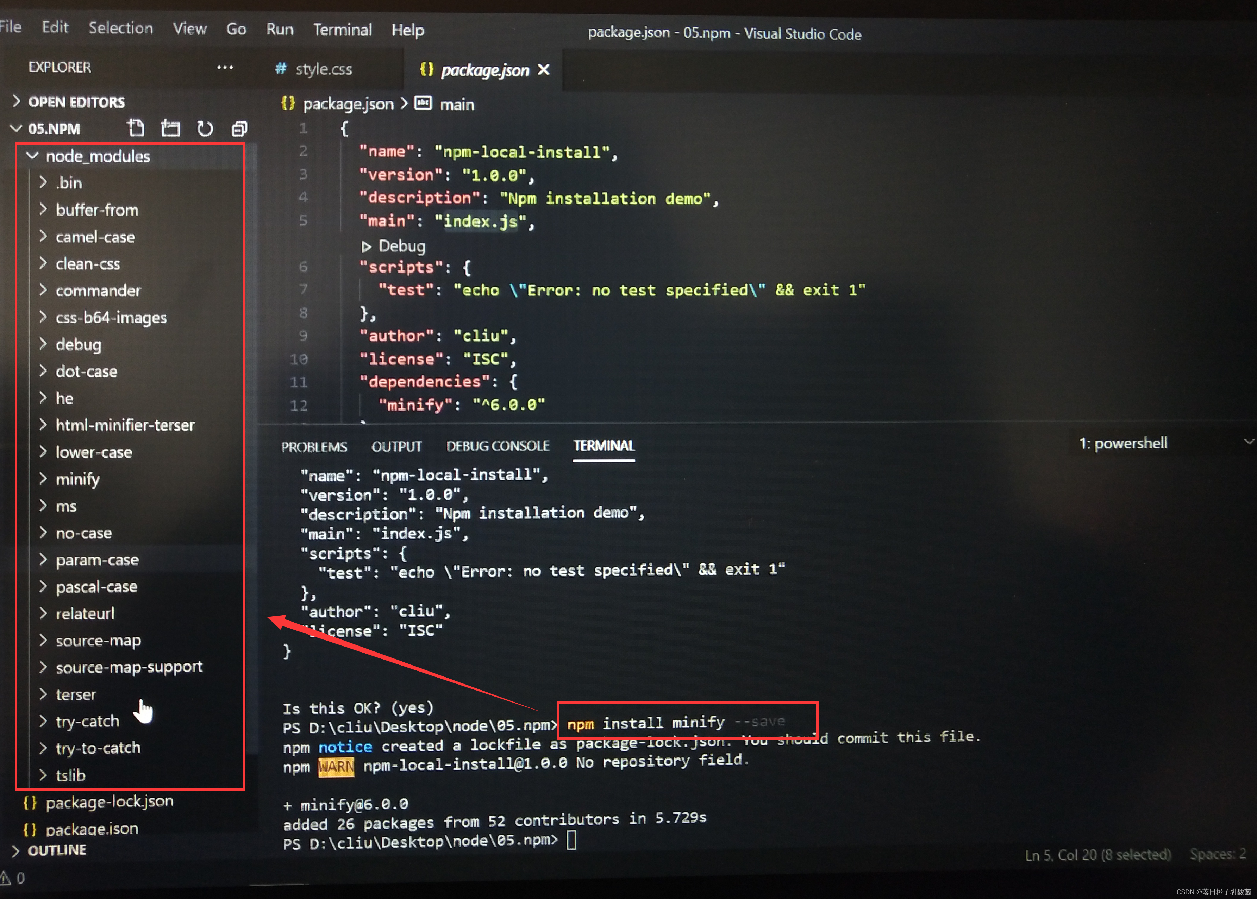Click package.json in the breadcrumb path
1257x899 pixels.
348,104
